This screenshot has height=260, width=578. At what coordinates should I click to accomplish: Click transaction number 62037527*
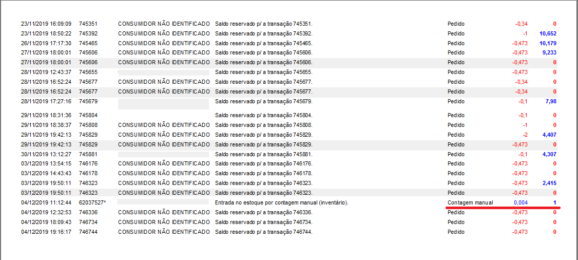[92, 202]
